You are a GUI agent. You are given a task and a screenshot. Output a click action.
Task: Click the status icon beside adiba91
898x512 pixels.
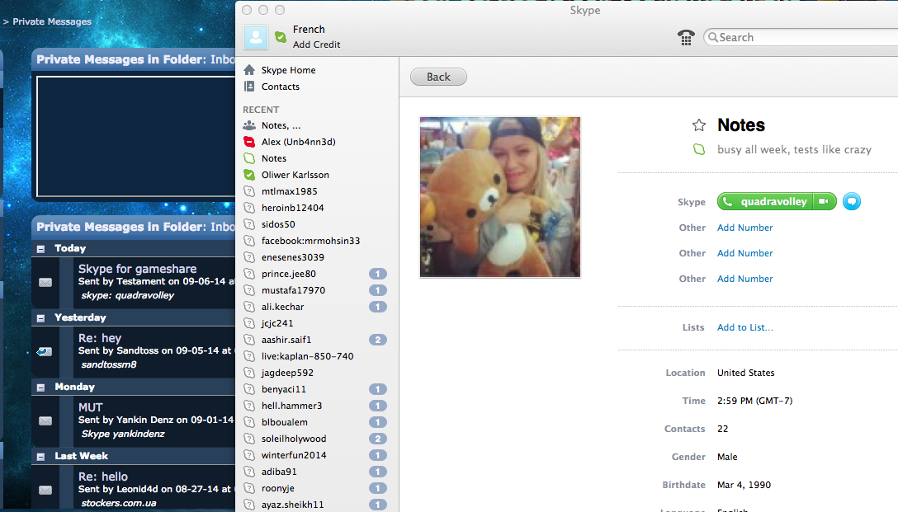tap(249, 472)
